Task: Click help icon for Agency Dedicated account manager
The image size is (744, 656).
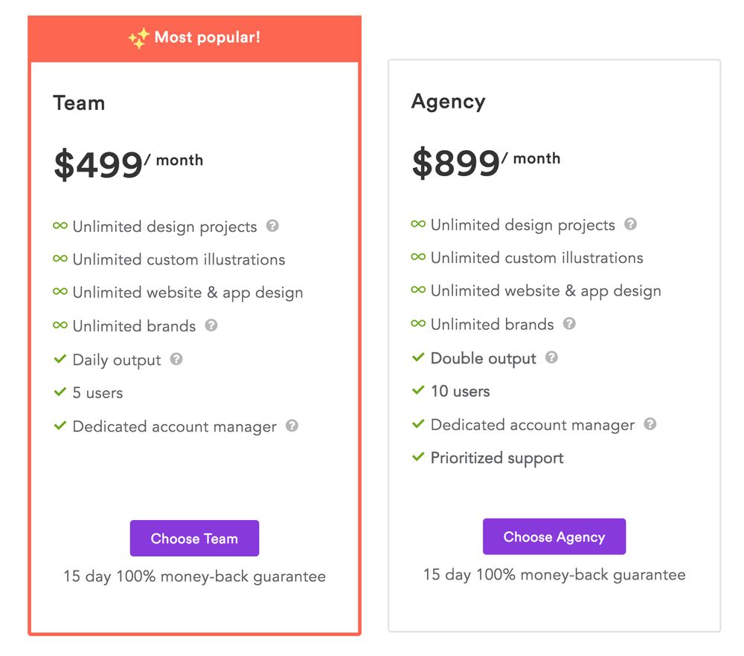Action: 650,423
